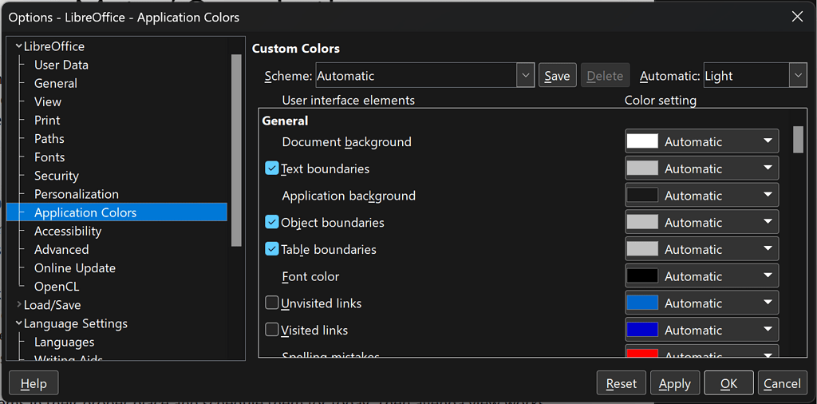Open the Automatic Light mode dropdown
The width and height of the screenshot is (817, 404).
(x=798, y=76)
